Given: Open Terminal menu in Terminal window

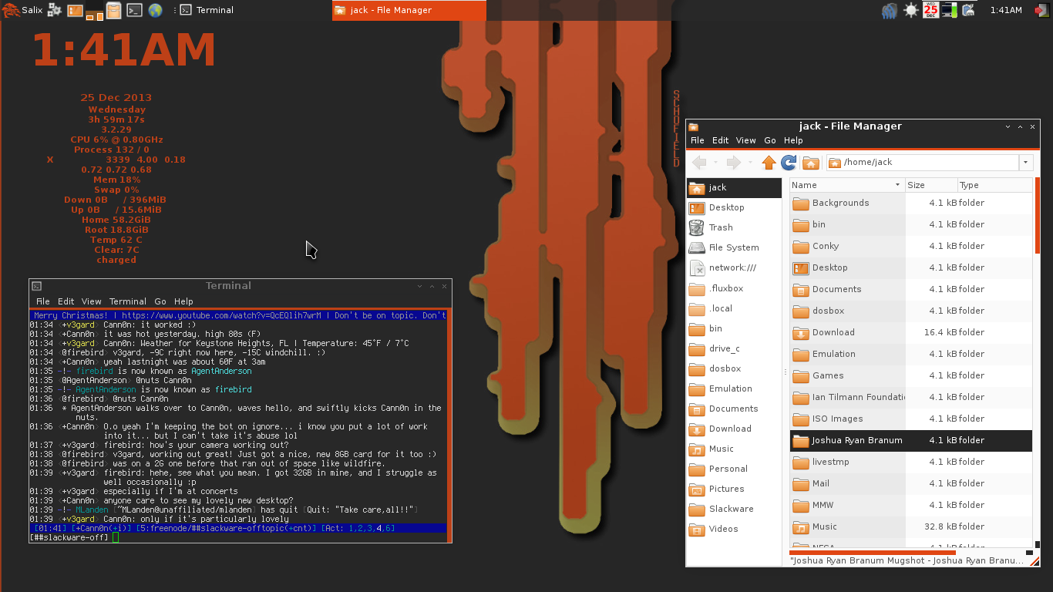Looking at the screenshot, I should tap(128, 301).
